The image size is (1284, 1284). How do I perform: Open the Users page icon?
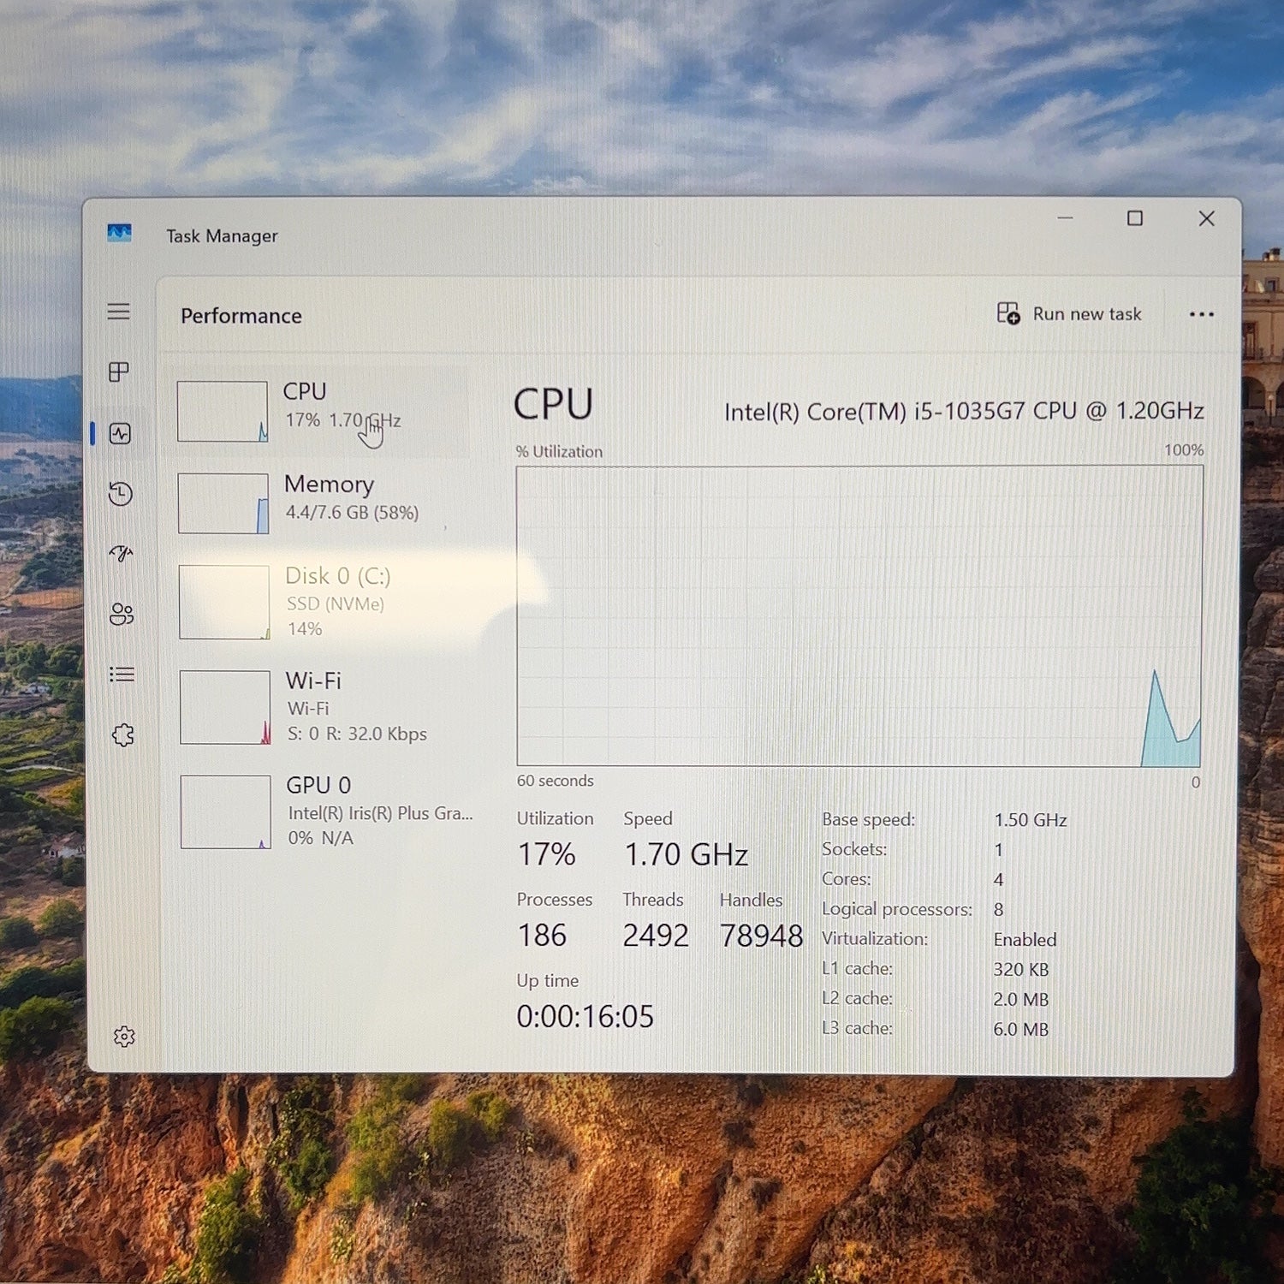122,614
